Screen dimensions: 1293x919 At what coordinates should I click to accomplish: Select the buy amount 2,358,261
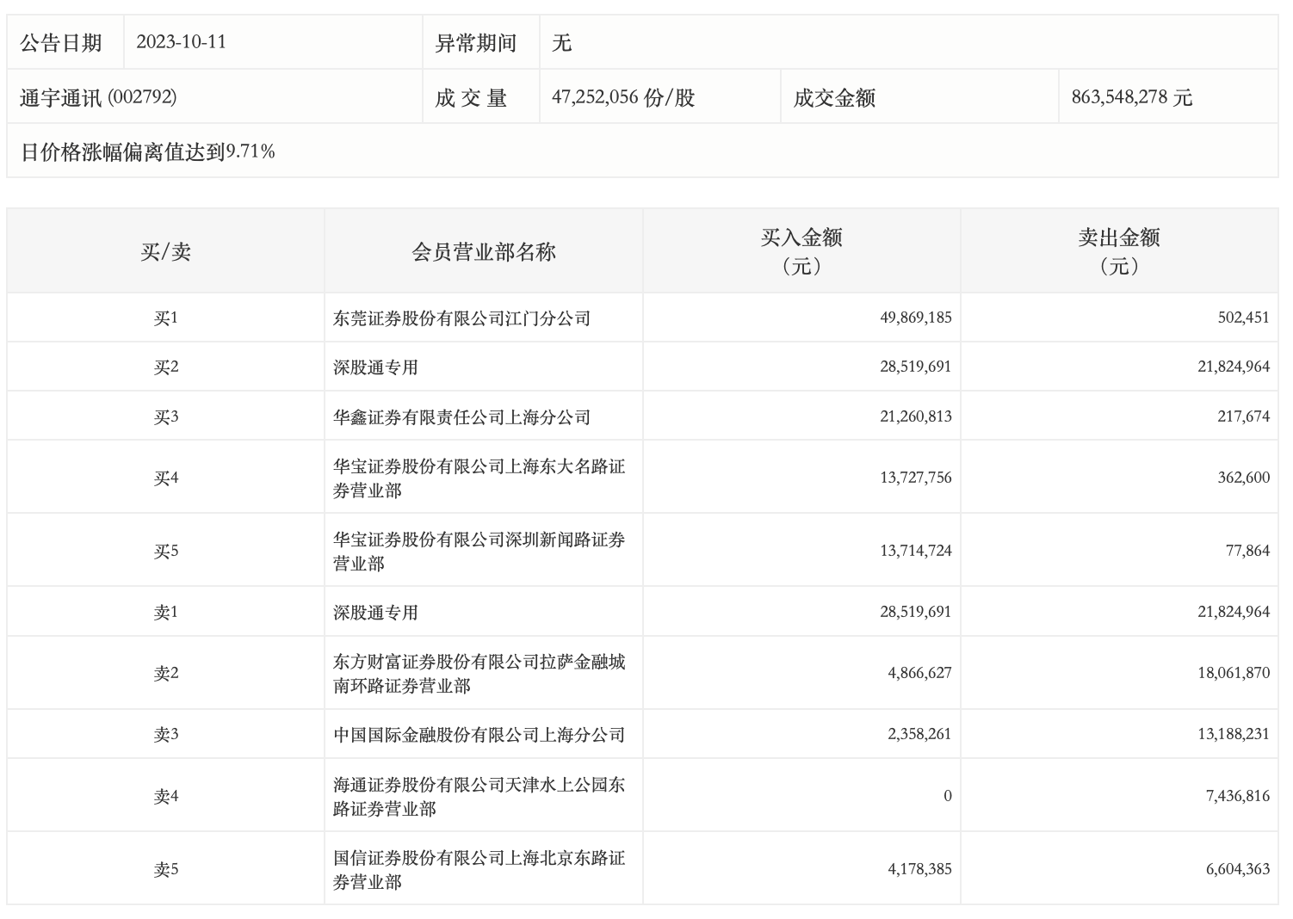[919, 734]
